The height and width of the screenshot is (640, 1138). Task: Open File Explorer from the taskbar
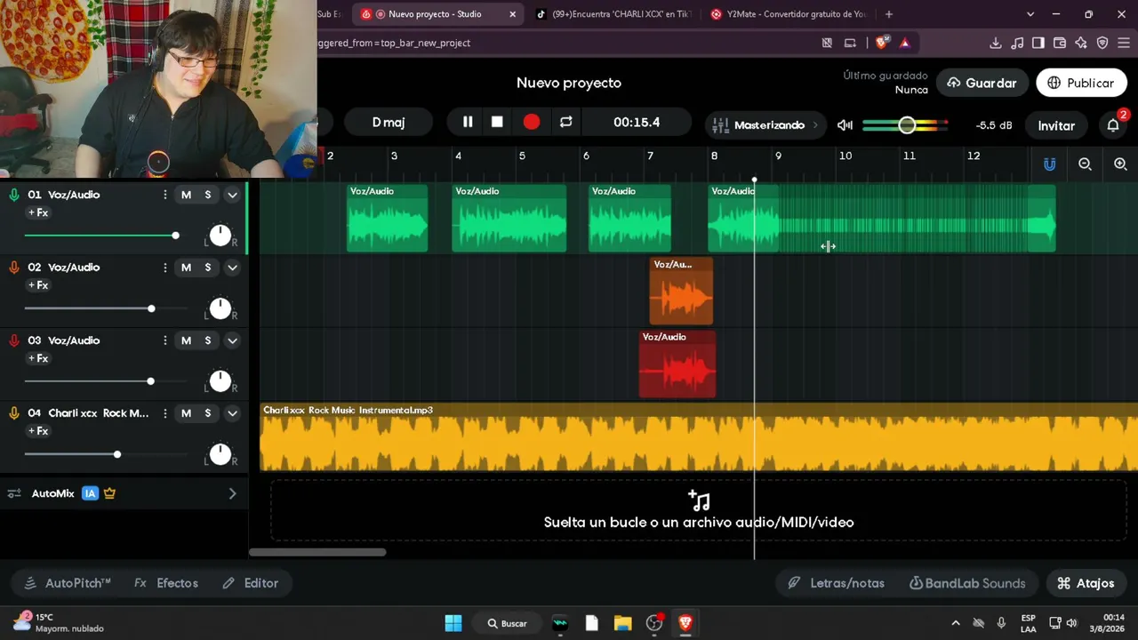click(x=622, y=623)
